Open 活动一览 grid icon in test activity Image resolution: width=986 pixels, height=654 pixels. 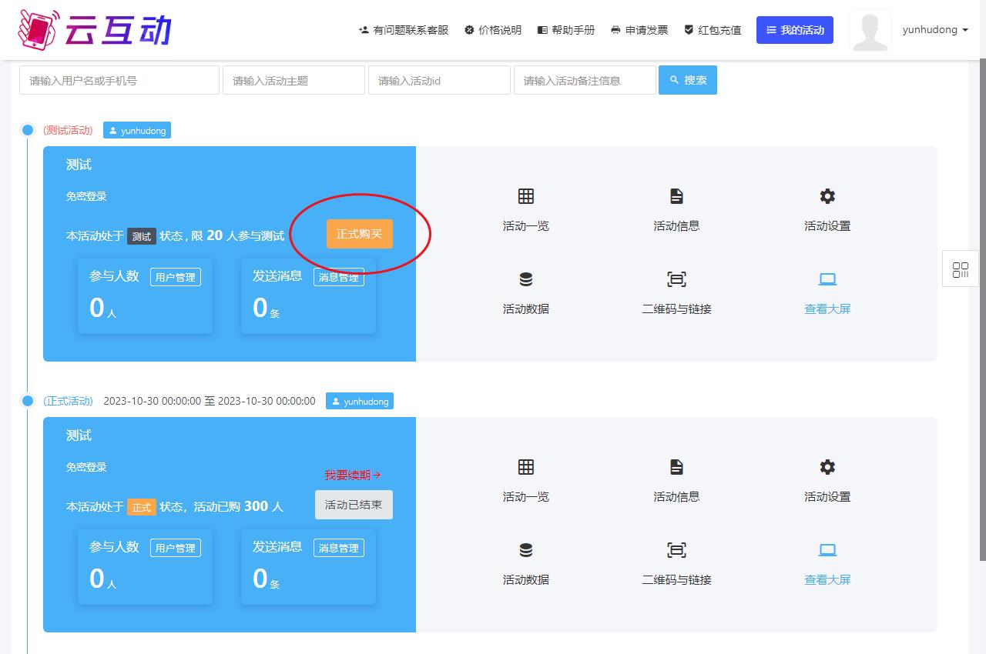pyautogui.click(x=525, y=196)
